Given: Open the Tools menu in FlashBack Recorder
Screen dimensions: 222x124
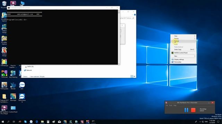Looking at the screenshot, I should [x=171, y=105].
